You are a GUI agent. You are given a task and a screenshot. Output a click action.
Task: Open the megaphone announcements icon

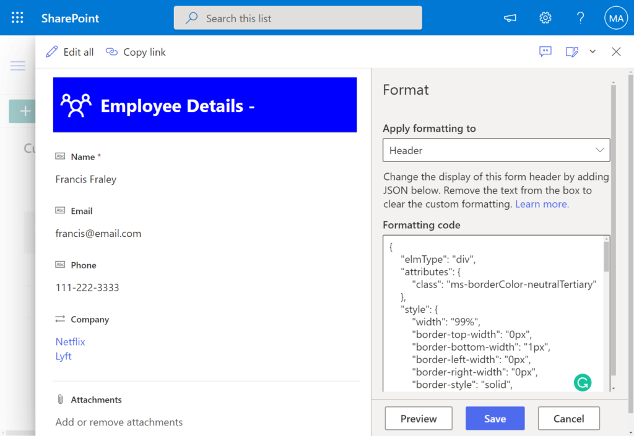click(x=510, y=18)
